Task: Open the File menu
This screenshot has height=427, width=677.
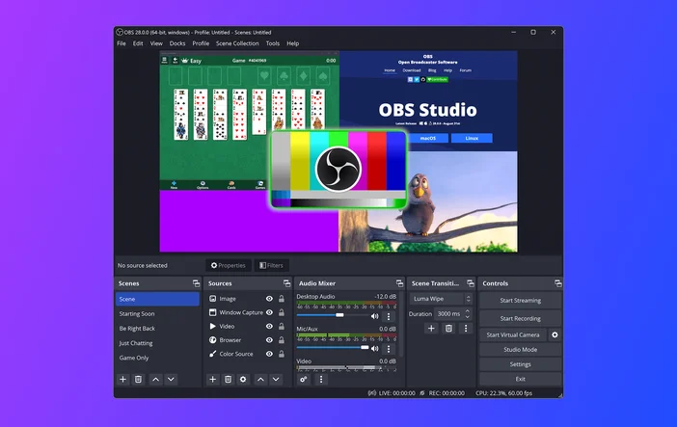Action: (122, 43)
